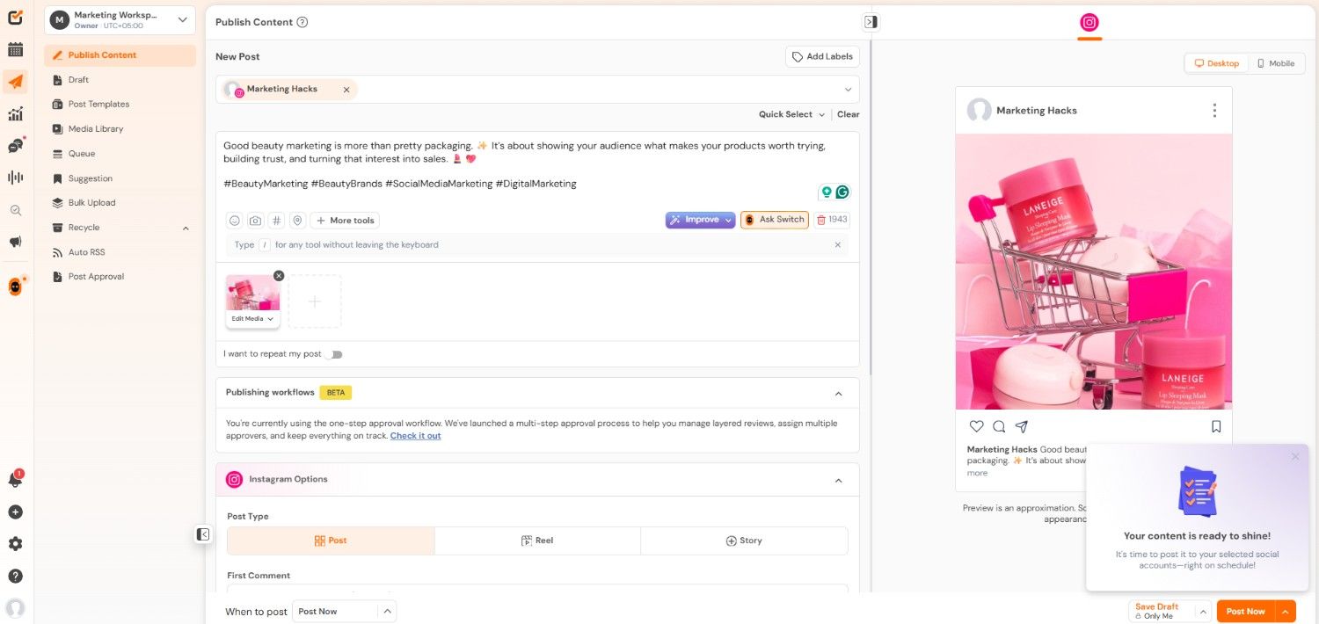
Task: Follow the 'Check it out' link
Action: (x=415, y=436)
